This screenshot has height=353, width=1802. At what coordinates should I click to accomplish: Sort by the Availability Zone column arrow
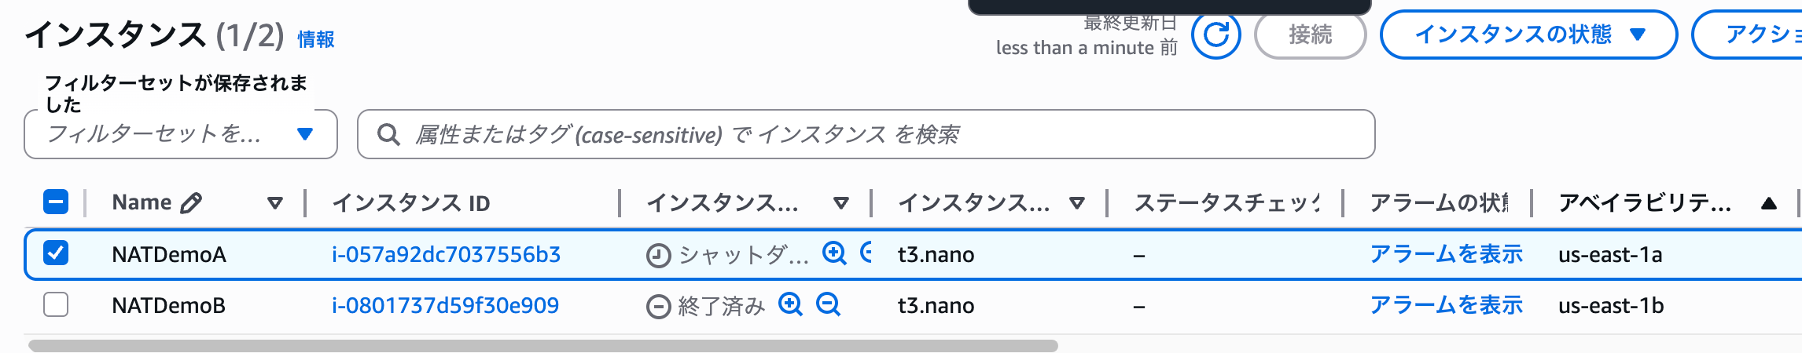point(1769,203)
